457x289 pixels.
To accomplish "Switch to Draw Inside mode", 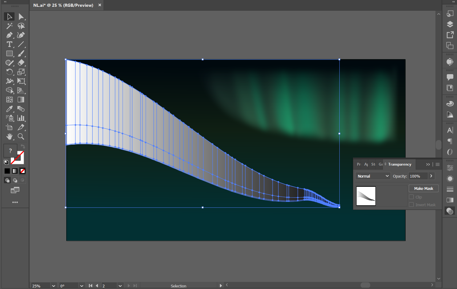I will (22, 180).
